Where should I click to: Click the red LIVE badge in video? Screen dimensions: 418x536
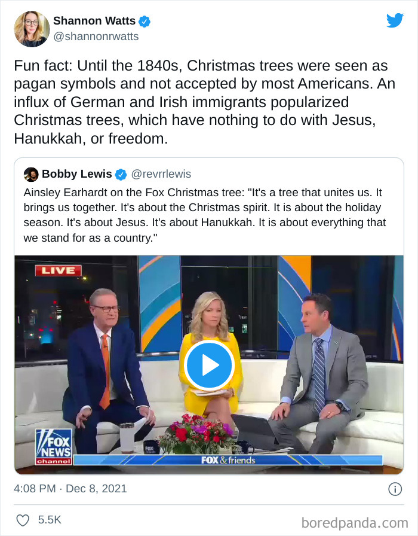tap(59, 270)
